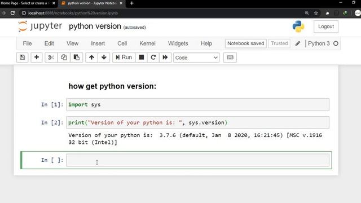Click the Python logo
361x203 pixels.
coord(298,27)
